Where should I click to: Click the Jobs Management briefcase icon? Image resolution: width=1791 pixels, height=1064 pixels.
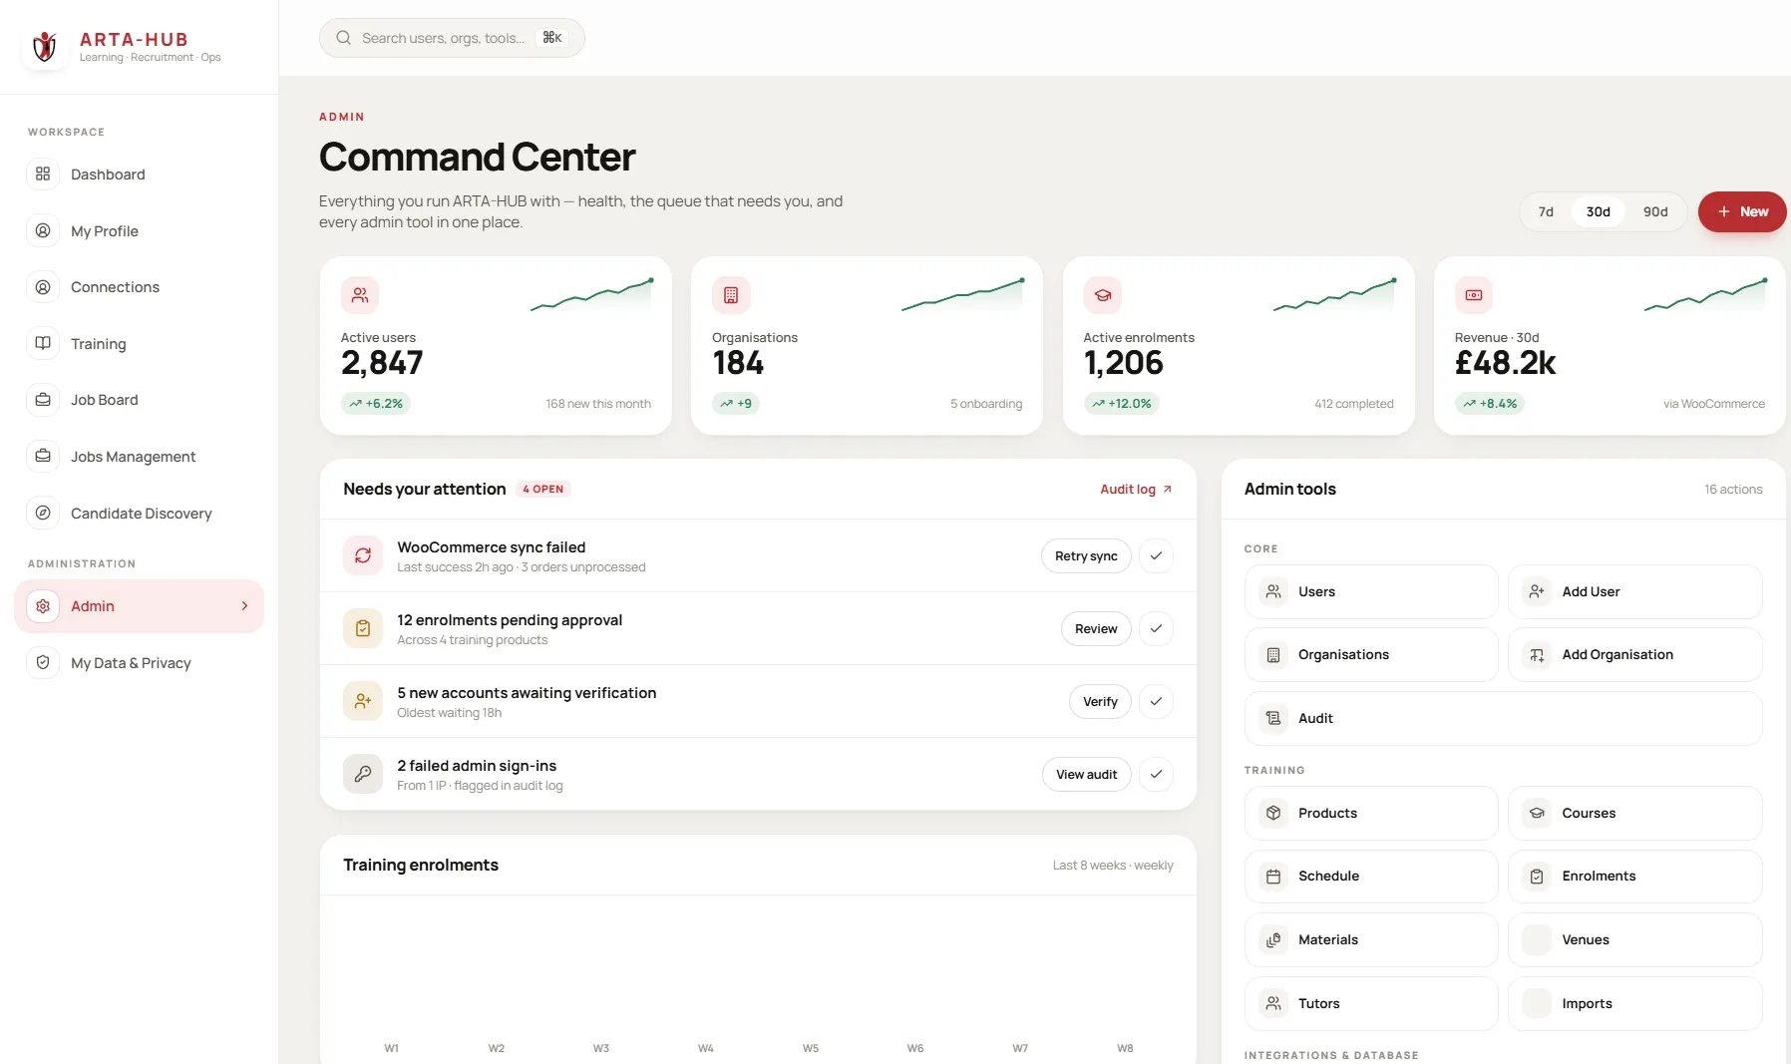(43, 456)
